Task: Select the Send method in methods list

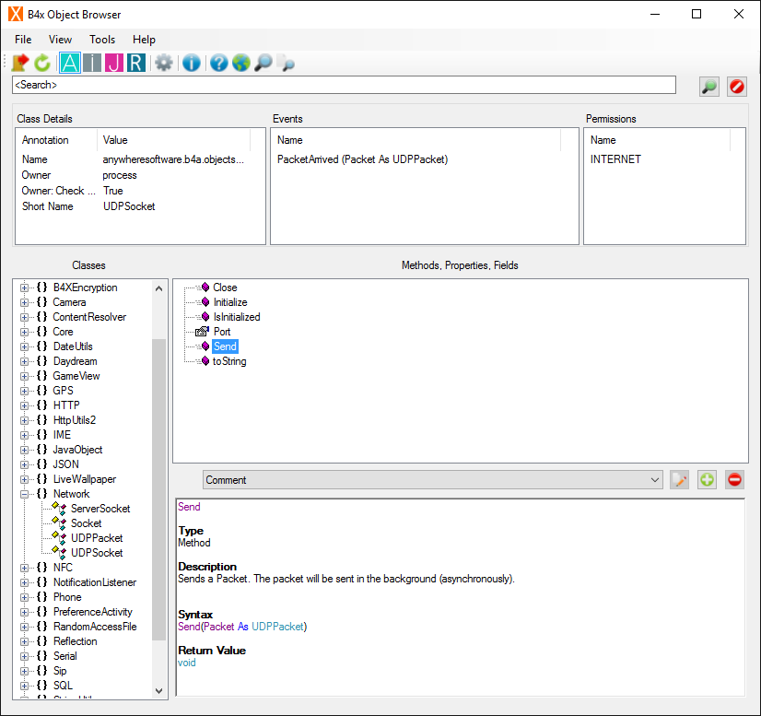Action: [x=225, y=346]
